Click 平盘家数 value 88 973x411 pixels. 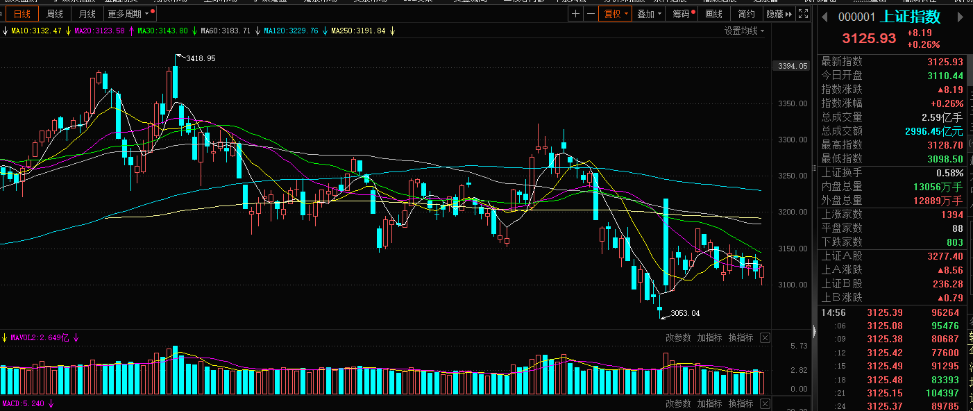pyautogui.click(x=958, y=228)
